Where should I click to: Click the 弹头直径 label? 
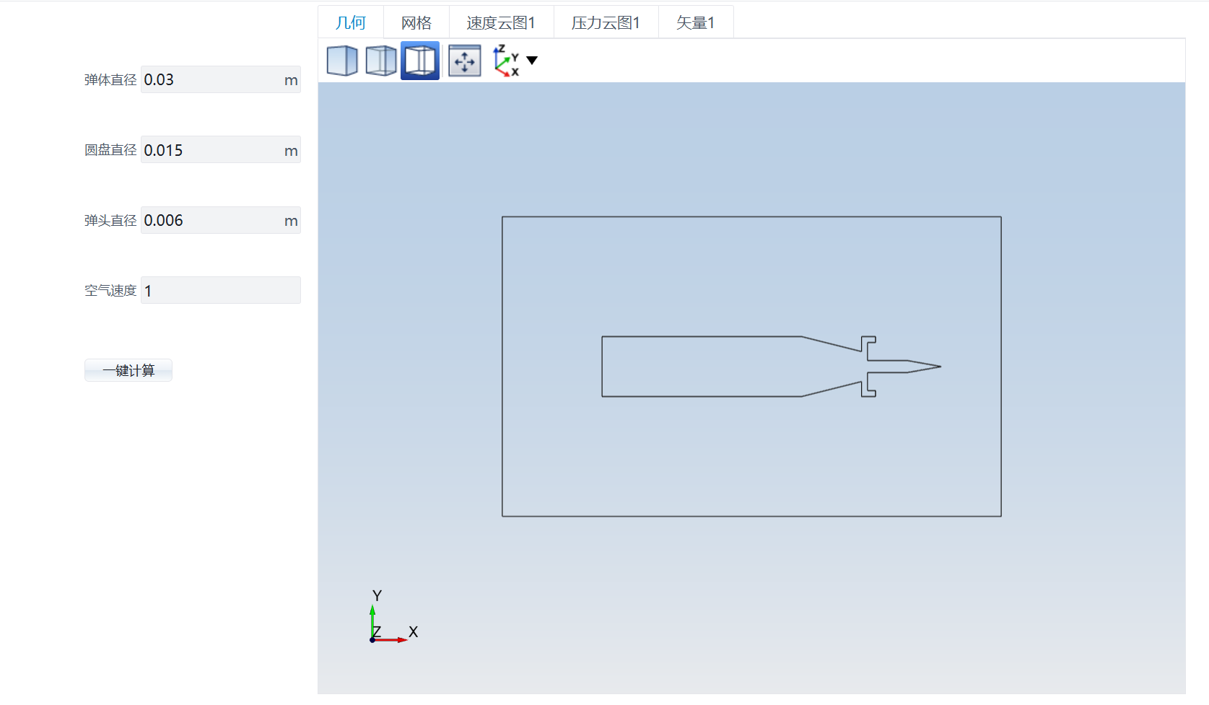click(x=110, y=221)
